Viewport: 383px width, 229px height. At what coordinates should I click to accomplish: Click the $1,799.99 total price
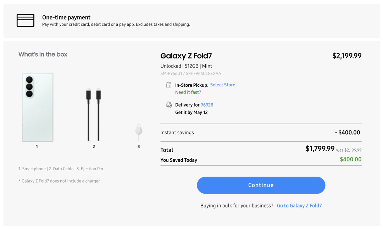coord(320,149)
